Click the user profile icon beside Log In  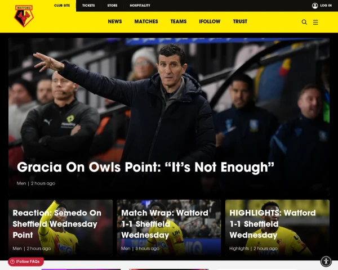(x=315, y=6)
